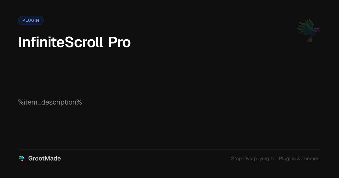The height and width of the screenshot is (178, 339).
Task: Click the ampersand in the footer tagline
Action: pyautogui.click(x=299, y=159)
